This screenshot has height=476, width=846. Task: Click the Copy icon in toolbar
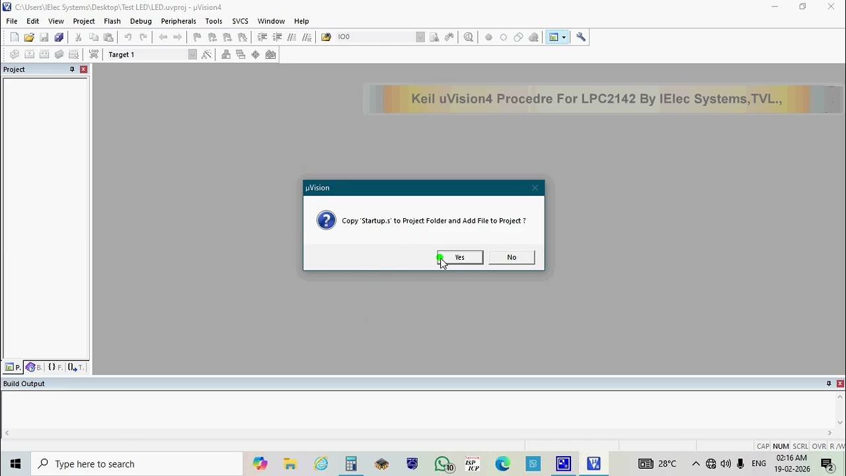point(94,37)
